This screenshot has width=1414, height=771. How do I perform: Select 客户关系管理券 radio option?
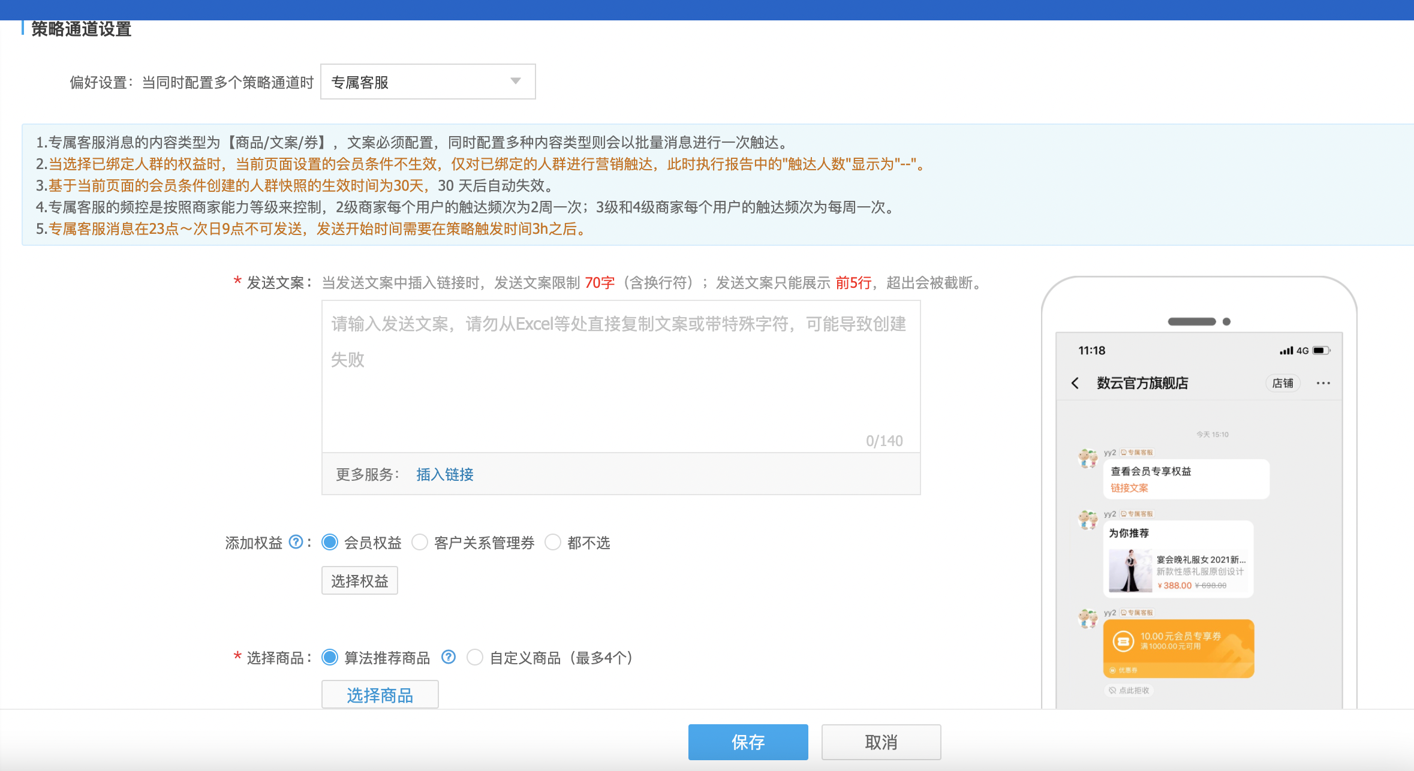click(420, 542)
